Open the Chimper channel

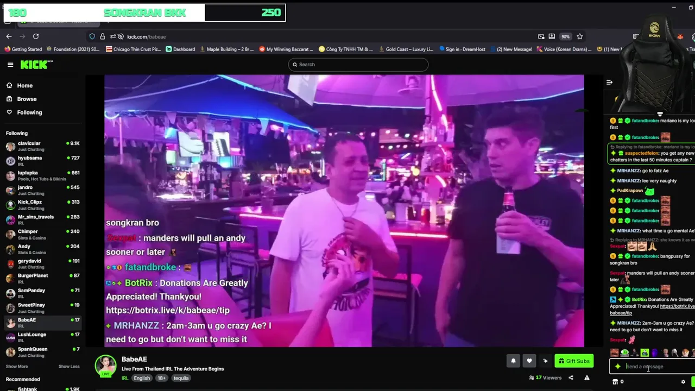pos(42,234)
